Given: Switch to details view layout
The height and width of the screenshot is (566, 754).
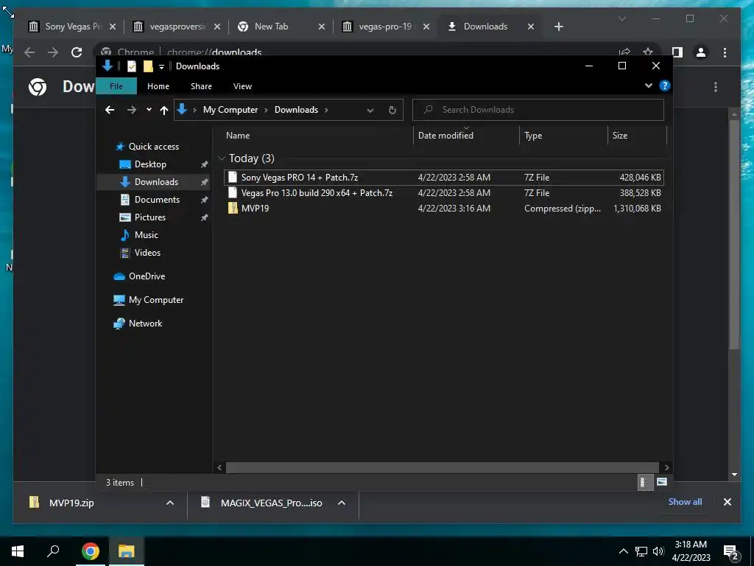Looking at the screenshot, I should click(645, 482).
